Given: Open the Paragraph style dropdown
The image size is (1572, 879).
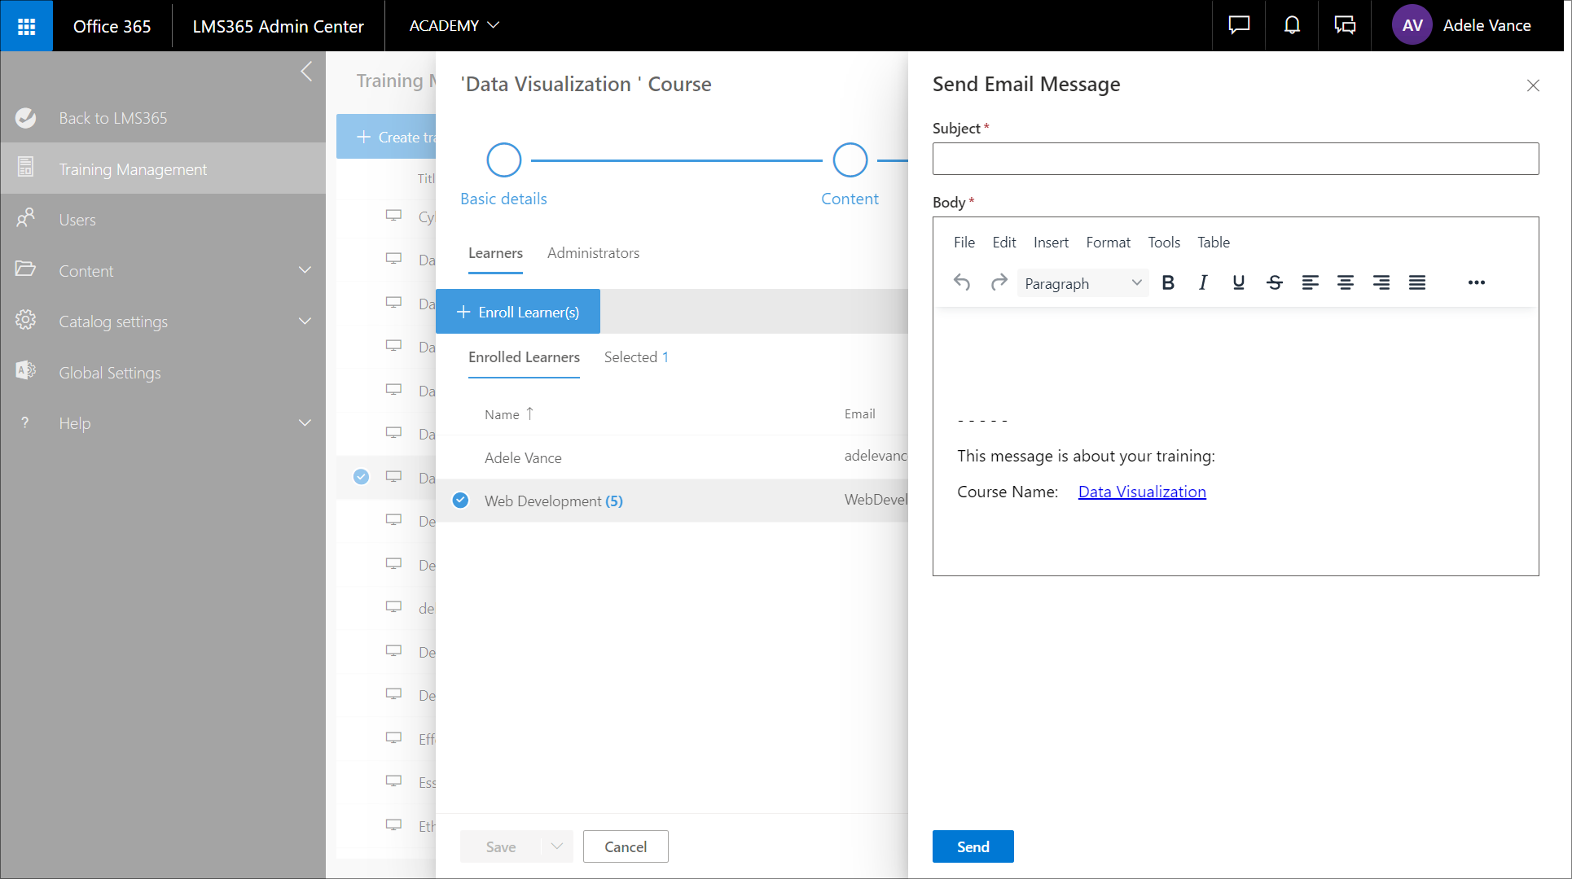Looking at the screenshot, I should pyautogui.click(x=1082, y=283).
